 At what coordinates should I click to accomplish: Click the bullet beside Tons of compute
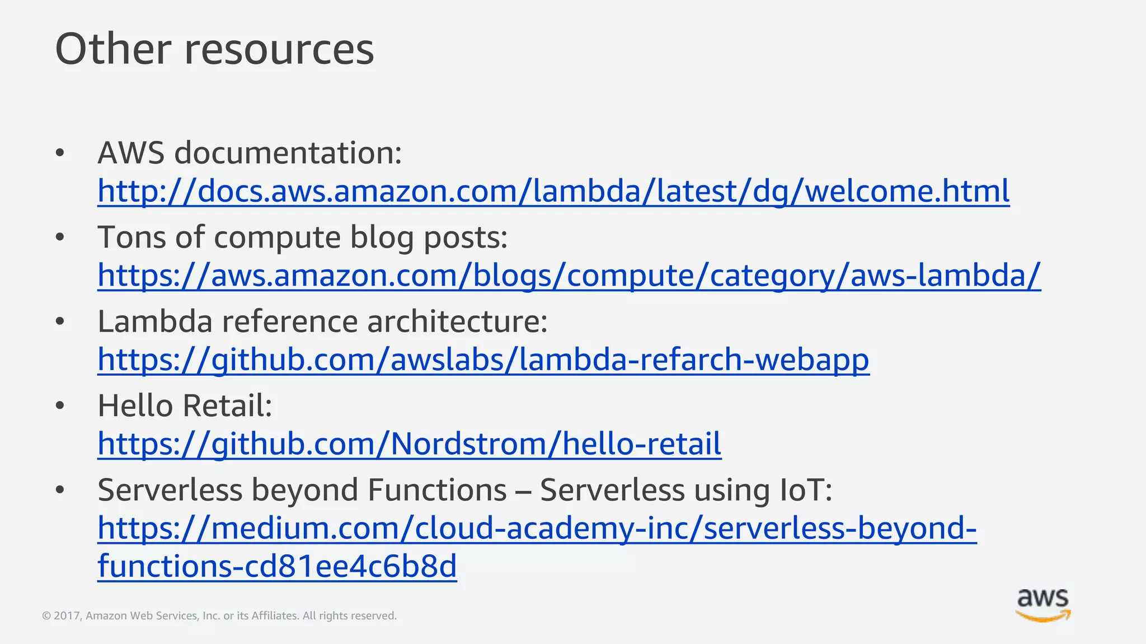tap(60, 238)
